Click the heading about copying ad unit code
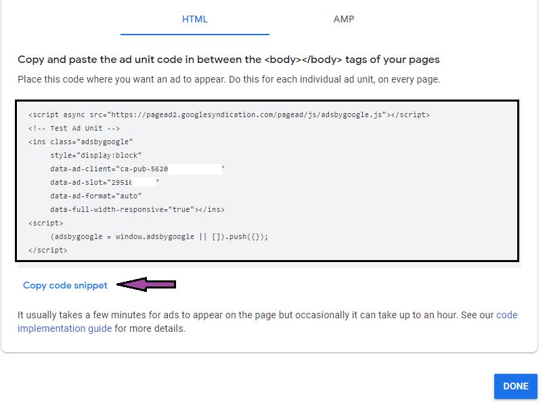547x407 pixels. click(x=229, y=60)
